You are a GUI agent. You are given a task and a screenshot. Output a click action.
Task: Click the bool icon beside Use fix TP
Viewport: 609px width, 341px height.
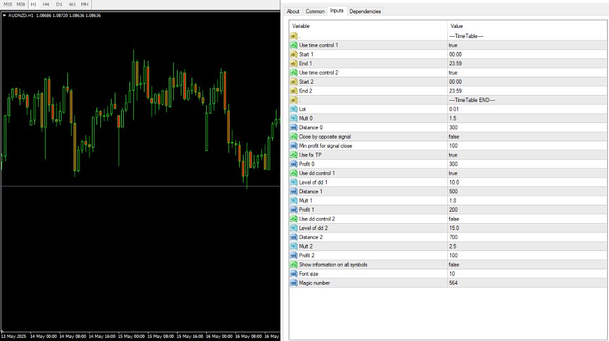pos(294,155)
